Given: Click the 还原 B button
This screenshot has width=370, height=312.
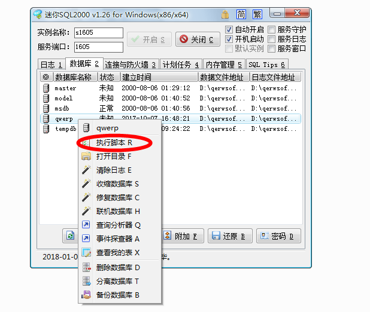Looking at the screenshot, I should tap(230, 235).
